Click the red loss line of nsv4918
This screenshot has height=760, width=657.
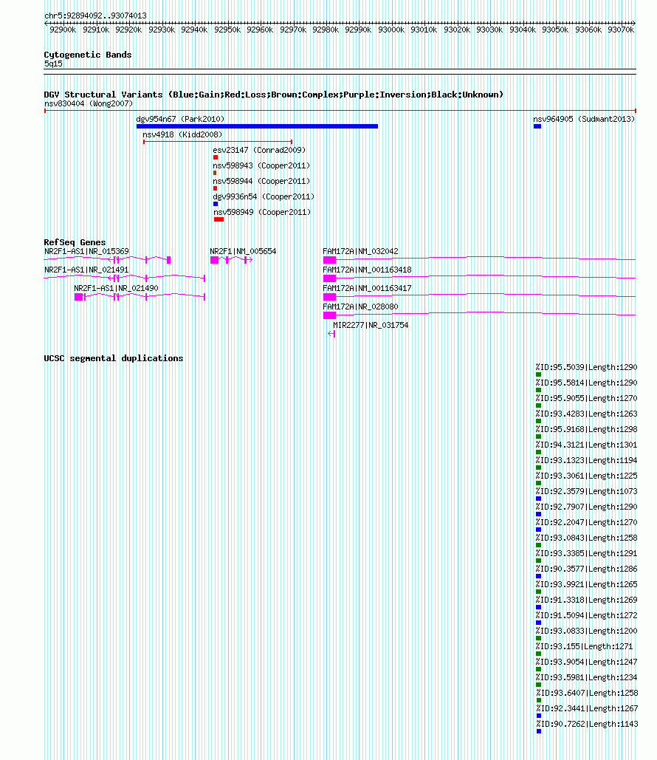218,142
